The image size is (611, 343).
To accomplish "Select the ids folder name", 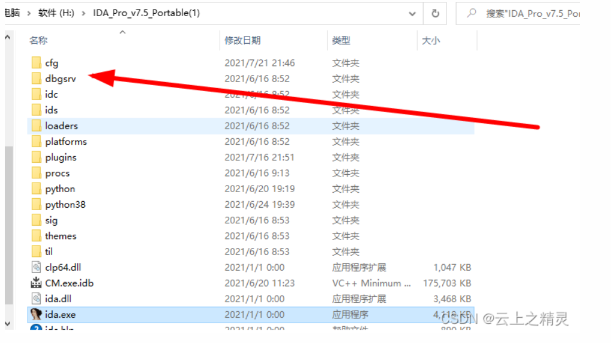I will pyautogui.click(x=51, y=110).
